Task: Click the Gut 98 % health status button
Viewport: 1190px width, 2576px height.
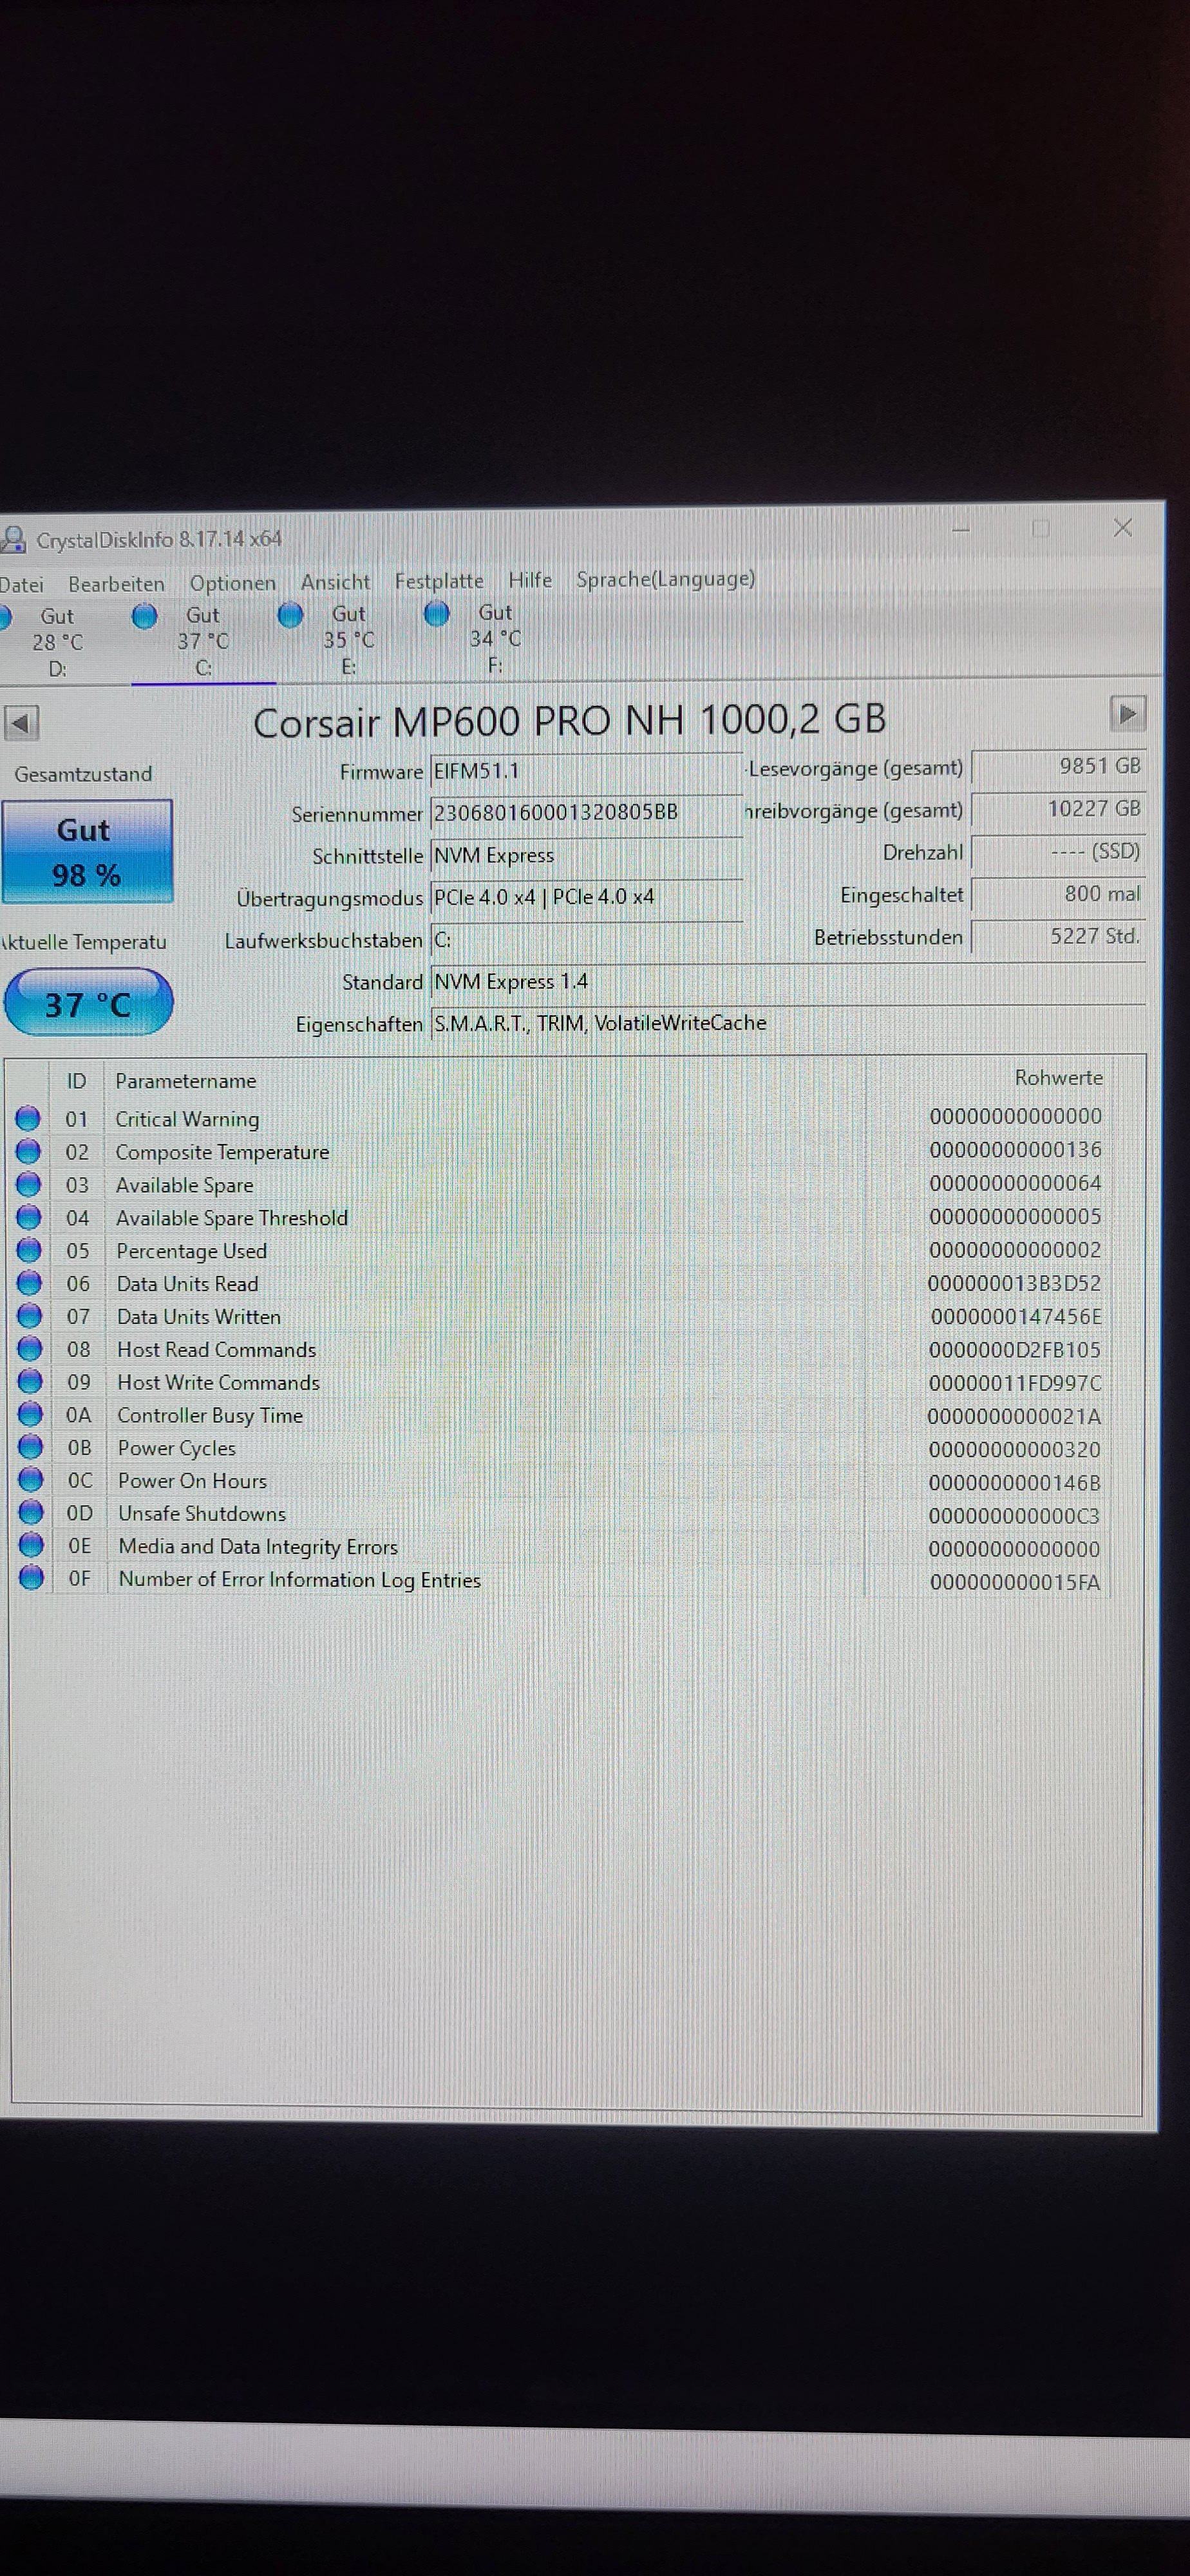Action: pyautogui.click(x=87, y=852)
